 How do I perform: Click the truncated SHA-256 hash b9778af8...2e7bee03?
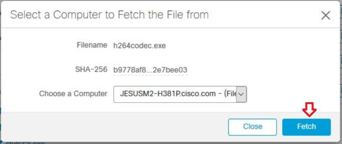(150, 70)
